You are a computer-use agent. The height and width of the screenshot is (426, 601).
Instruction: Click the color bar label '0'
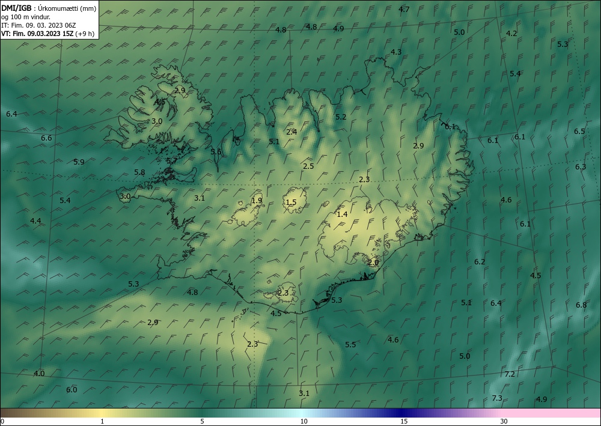(x=2, y=422)
